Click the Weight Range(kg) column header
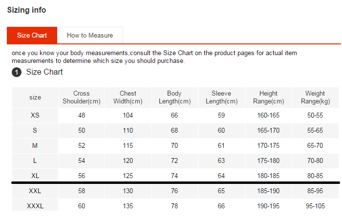Image resolution: width=342 pixels, height=220 pixels. tap(315, 98)
